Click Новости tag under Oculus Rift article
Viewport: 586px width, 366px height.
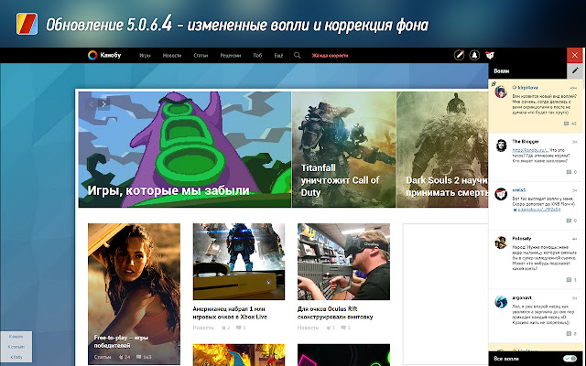click(308, 328)
